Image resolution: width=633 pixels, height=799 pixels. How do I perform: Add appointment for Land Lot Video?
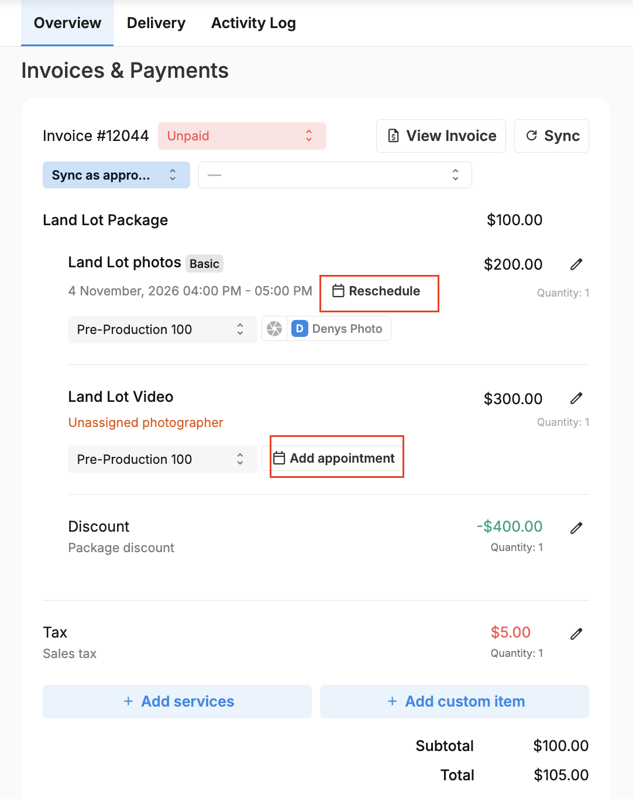(335, 458)
